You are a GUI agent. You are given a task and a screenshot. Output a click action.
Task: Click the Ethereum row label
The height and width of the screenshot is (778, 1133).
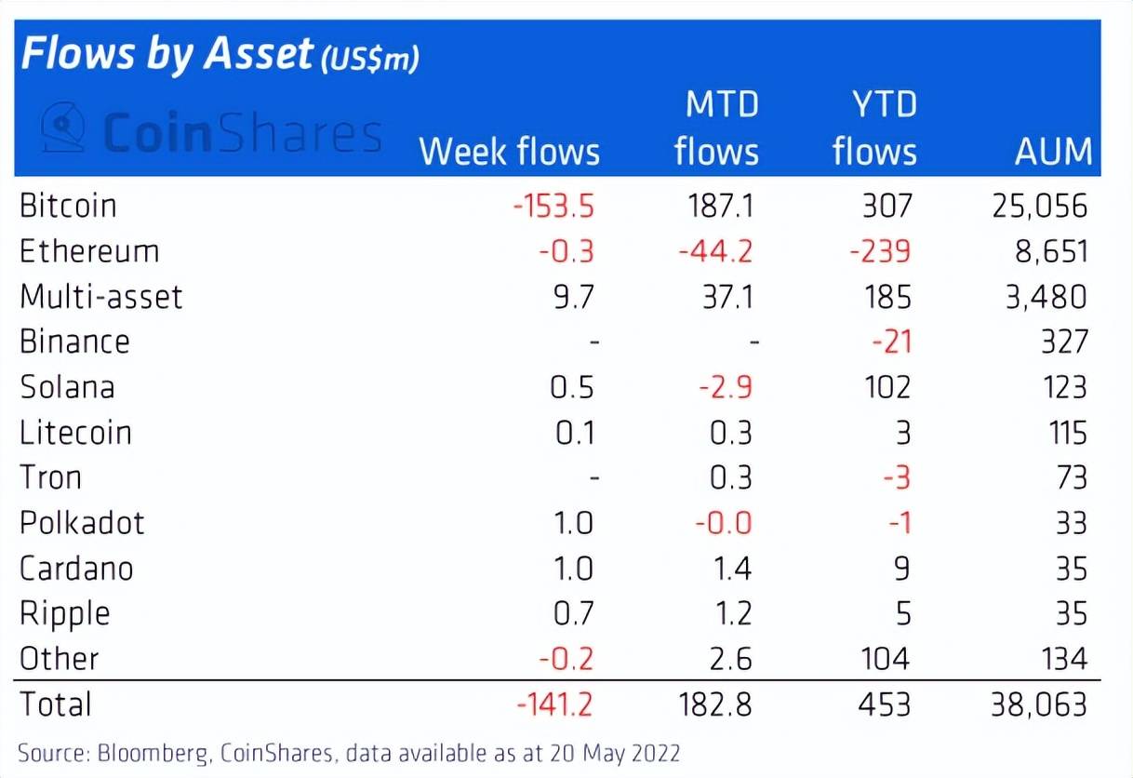[x=89, y=251]
